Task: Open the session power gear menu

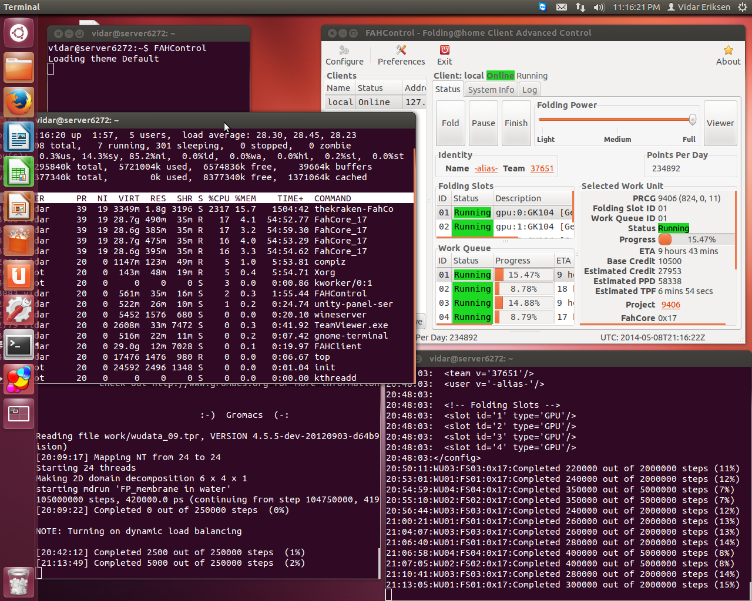Action: [x=742, y=7]
